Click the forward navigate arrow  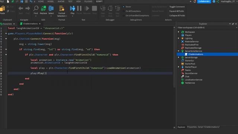click(28, 8)
